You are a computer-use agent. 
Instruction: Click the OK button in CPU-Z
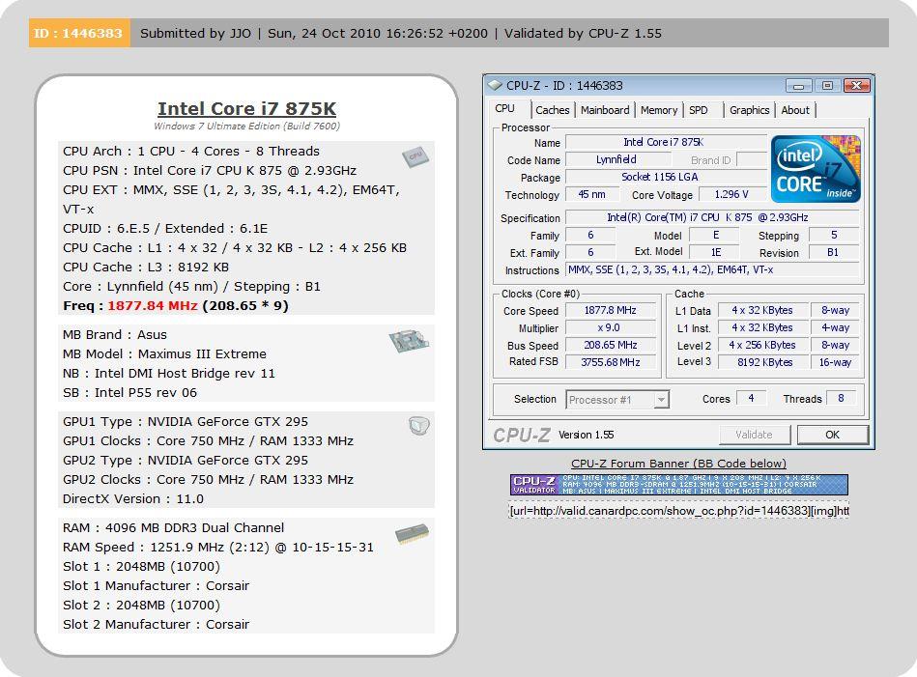[832, 435]
